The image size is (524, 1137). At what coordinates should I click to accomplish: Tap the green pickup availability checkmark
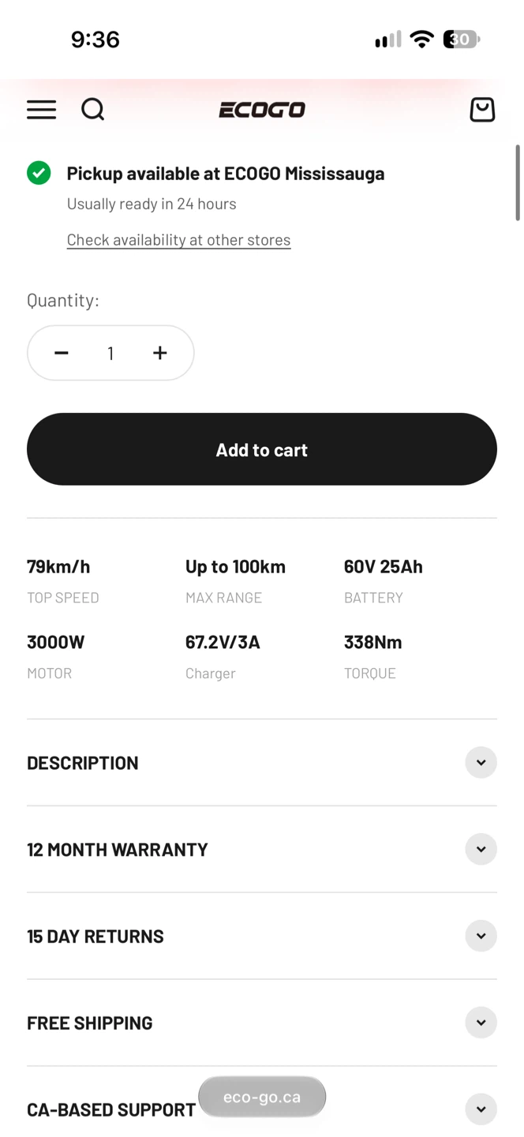point(39,173)
